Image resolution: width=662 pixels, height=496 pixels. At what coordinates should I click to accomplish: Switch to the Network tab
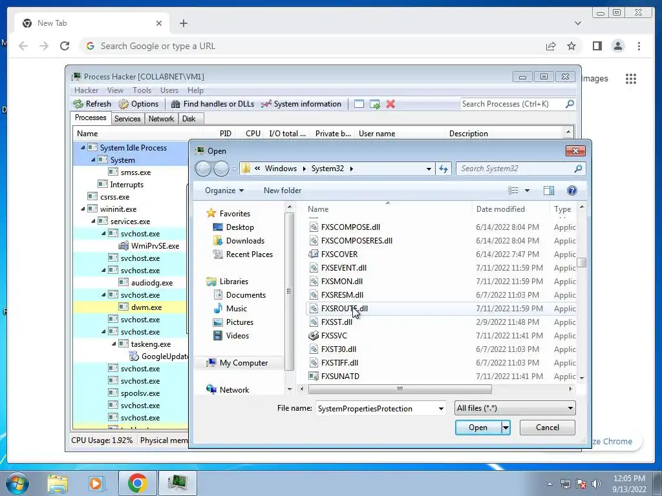point(161,119)
